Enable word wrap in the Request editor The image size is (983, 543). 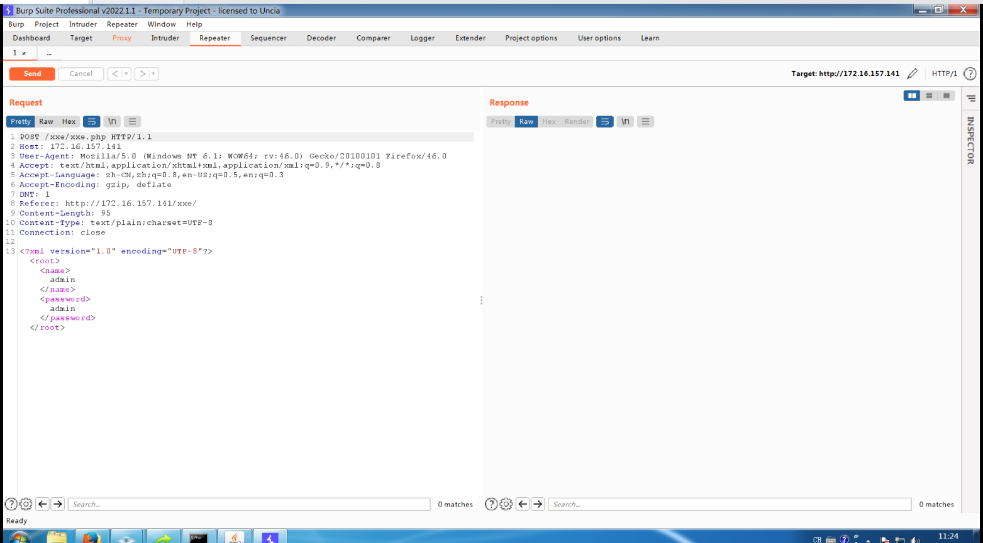click(91, 121)
